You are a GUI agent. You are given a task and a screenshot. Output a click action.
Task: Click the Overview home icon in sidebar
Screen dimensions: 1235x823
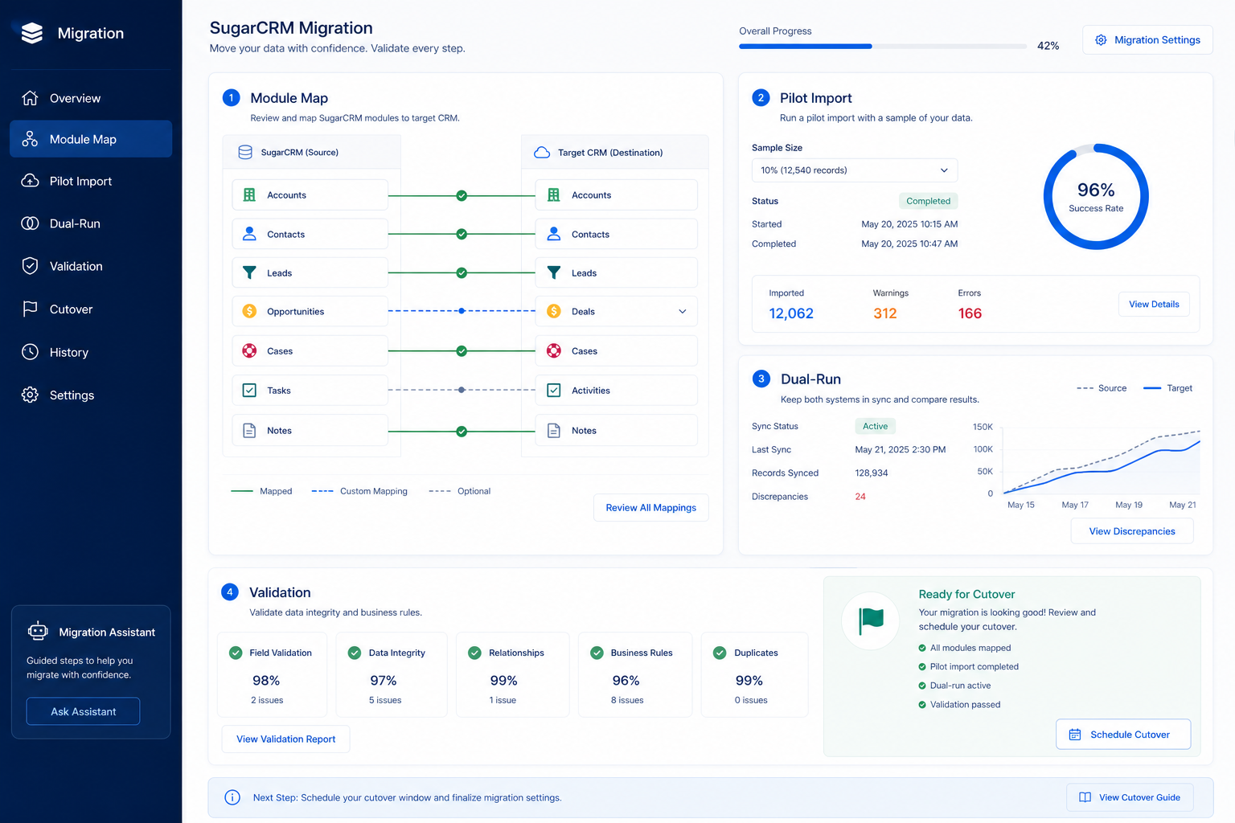[30, 98]
